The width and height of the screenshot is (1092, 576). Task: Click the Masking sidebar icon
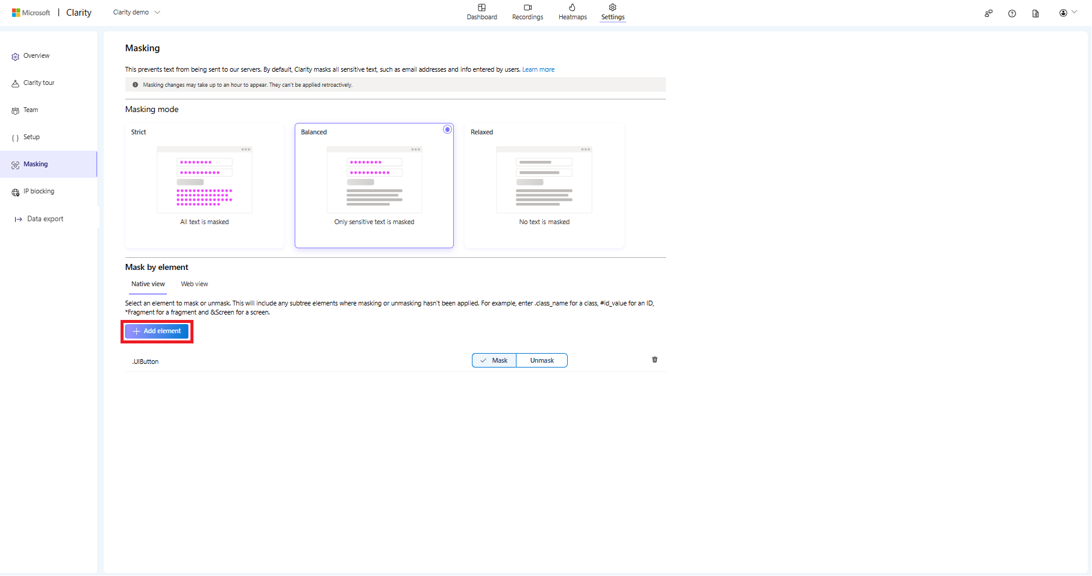(x=15, y=165)
